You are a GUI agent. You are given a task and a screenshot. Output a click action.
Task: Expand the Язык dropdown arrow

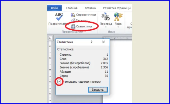coord(118,27)
